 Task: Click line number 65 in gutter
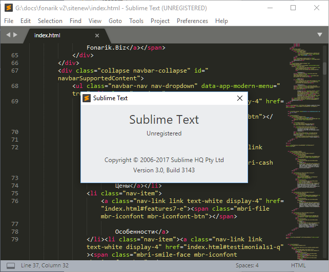click(15, 55)
